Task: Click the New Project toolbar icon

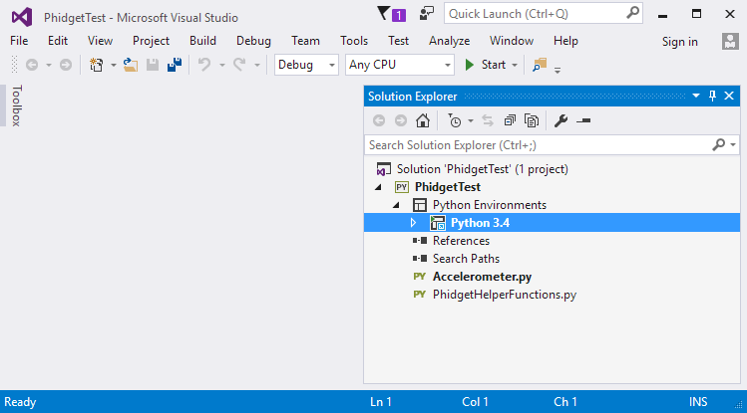Action: (x=97, y=65)
